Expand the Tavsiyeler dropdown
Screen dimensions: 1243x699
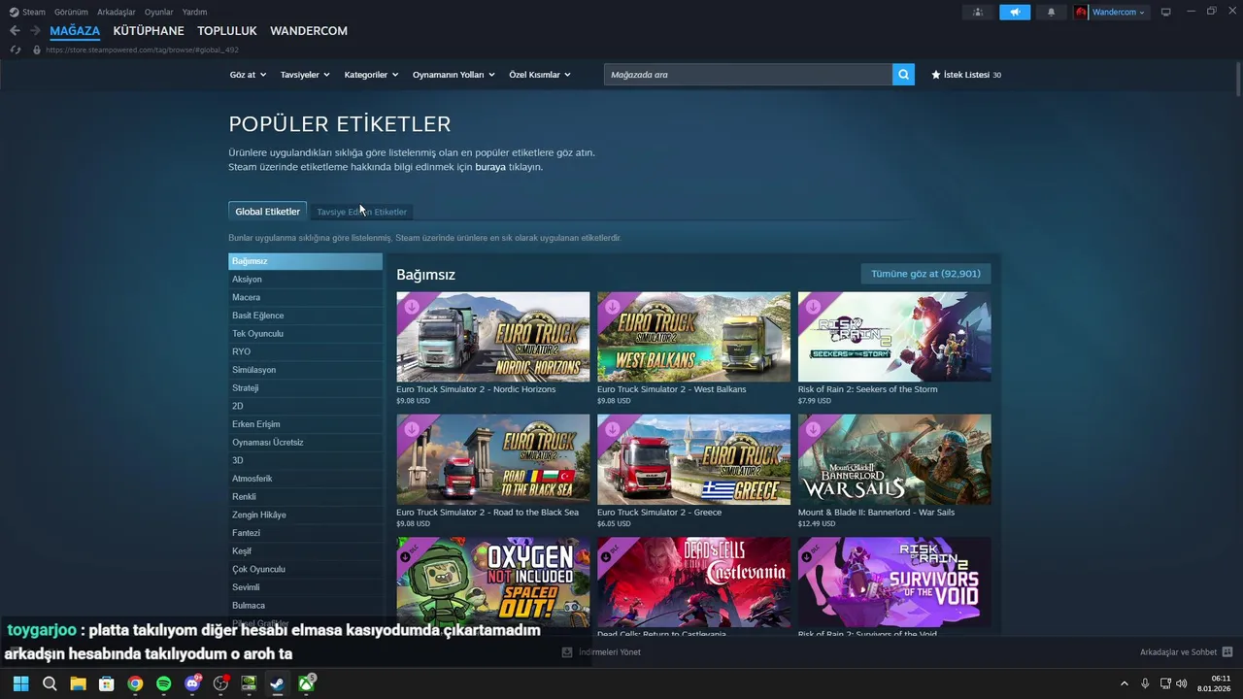click(x=305, y=75)
